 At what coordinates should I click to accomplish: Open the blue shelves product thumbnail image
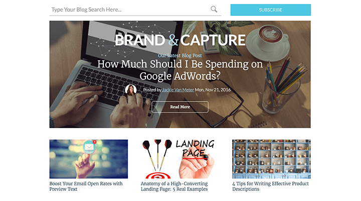[x=271, y=159]
